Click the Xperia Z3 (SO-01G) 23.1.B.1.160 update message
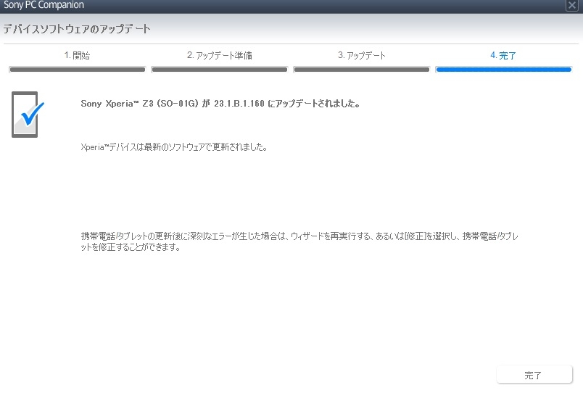 point(220,104)
